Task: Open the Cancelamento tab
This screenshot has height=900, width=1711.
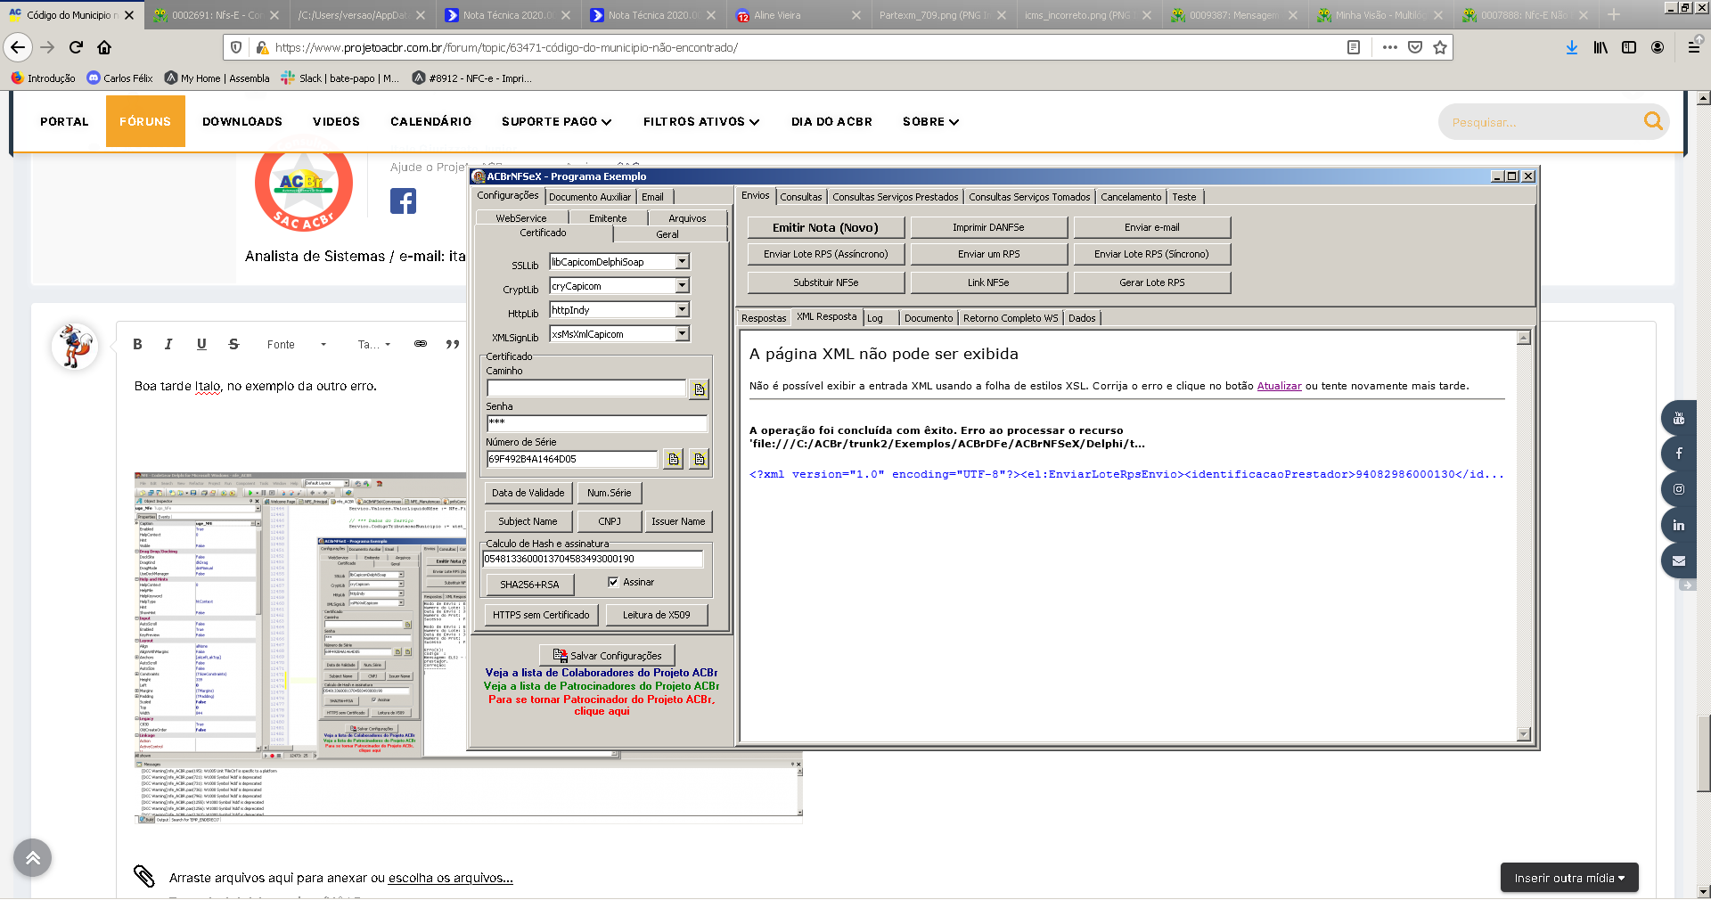Action: [x=1131, y=197]
